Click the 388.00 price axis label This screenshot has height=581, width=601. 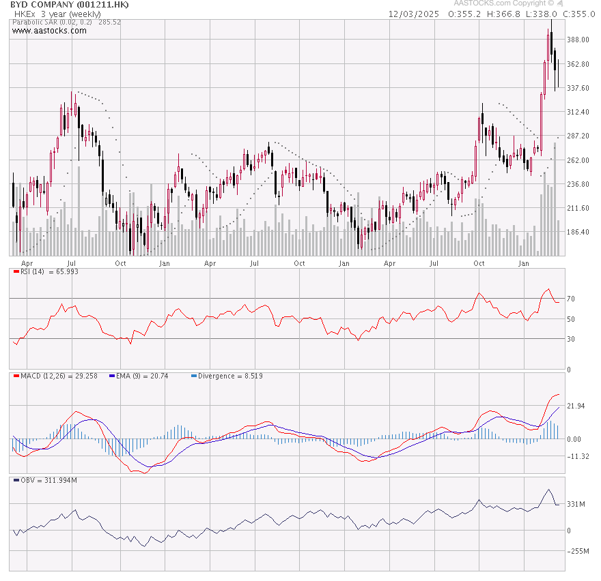578,40
